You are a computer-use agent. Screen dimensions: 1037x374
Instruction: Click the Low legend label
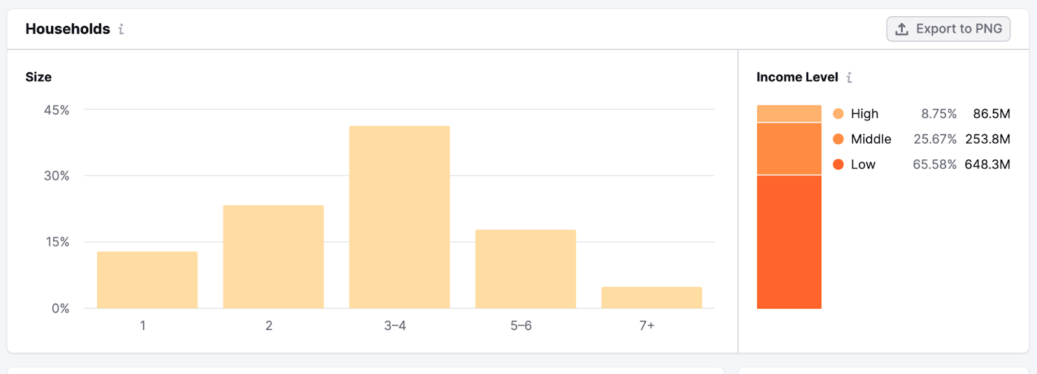tap(863, 164)
